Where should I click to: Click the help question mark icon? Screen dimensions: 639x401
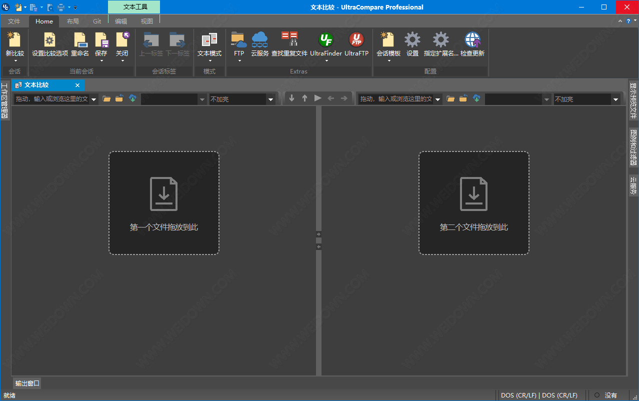click(628, 21)
